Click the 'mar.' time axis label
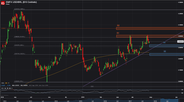Image resolution: width=184 pixels, height=102 pixels. click(x=117, y=97)
